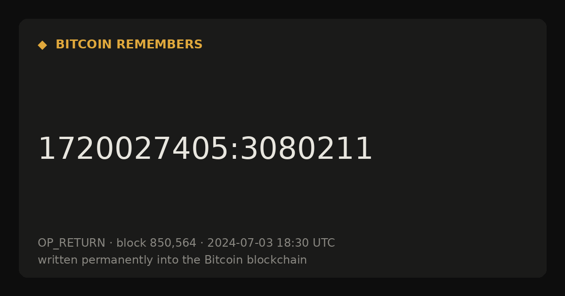This screenshot has width=565, height=296.
Task: Click the BITCOIN REMEMBERS heading
Action: point(129,45)
